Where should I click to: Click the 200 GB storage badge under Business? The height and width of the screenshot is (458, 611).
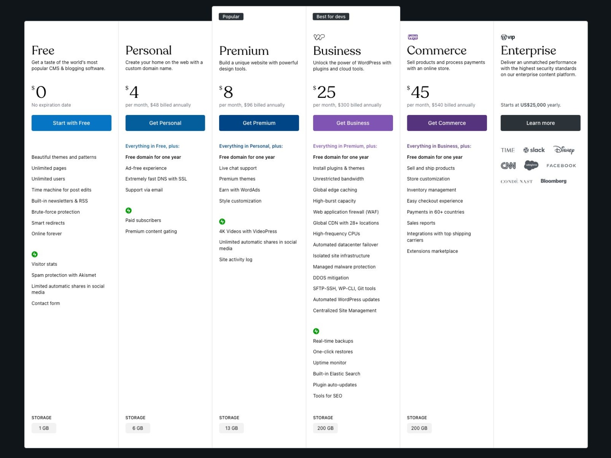[x=325, y=428]
